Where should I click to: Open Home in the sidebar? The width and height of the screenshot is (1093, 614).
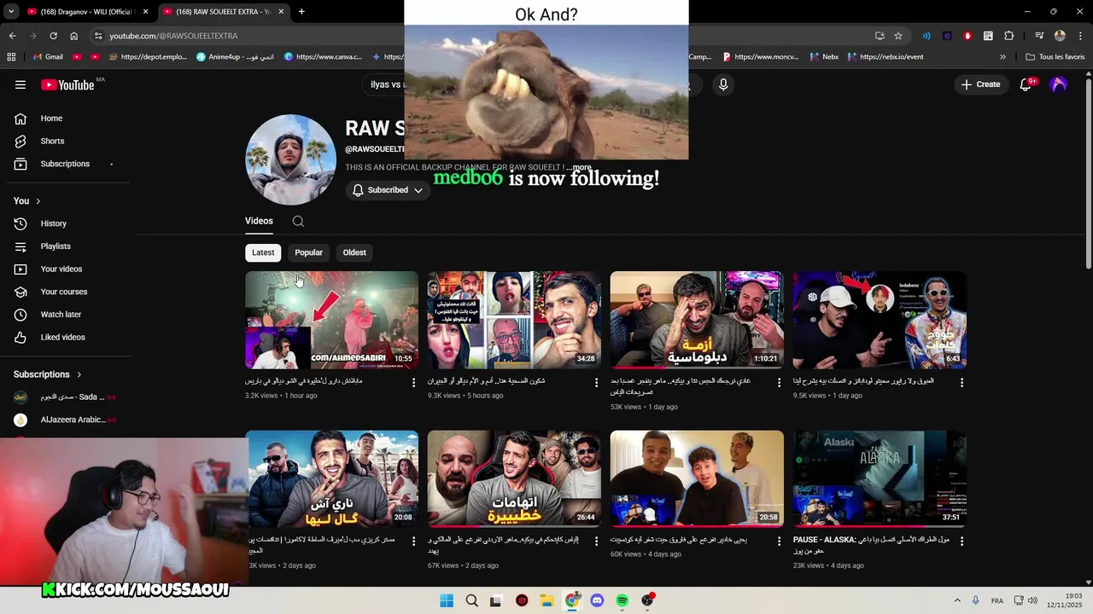51,119
